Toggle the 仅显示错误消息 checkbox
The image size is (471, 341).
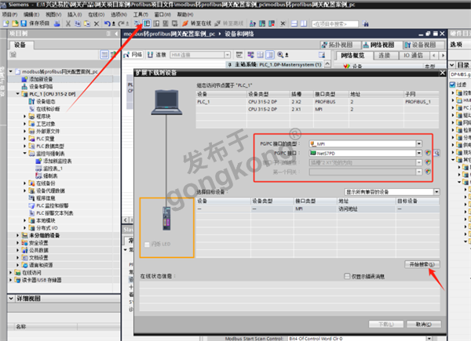[x=347, y=276]
